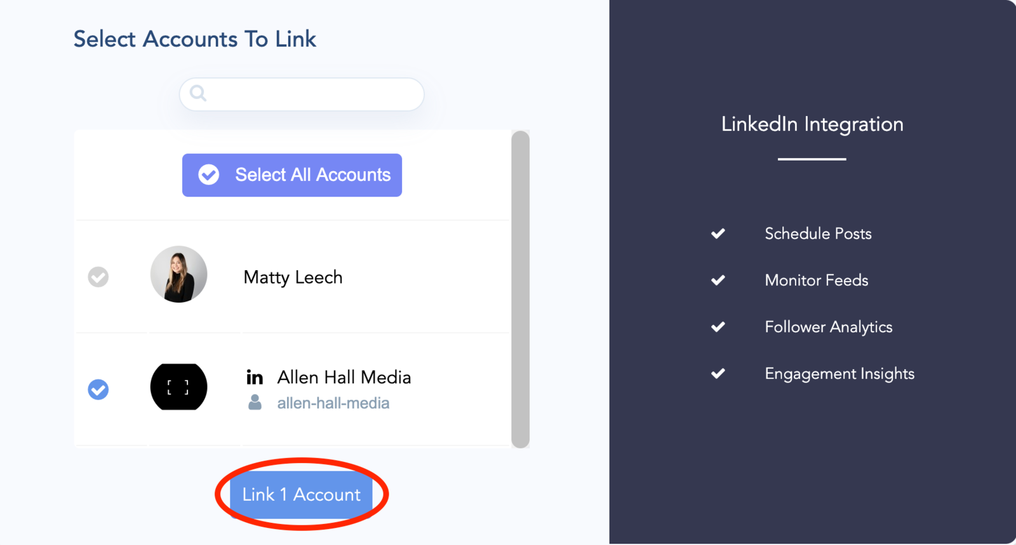
Task: Click the LinkedIn logo beside Allen Hall Media
Action: click(255, 378)
